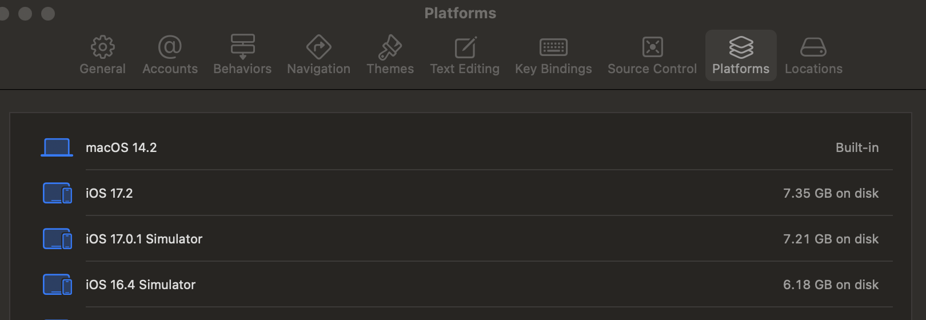Switch to the Accounts tab label
926x320 pixels.
pyautogui.click(x=170, y=69)
